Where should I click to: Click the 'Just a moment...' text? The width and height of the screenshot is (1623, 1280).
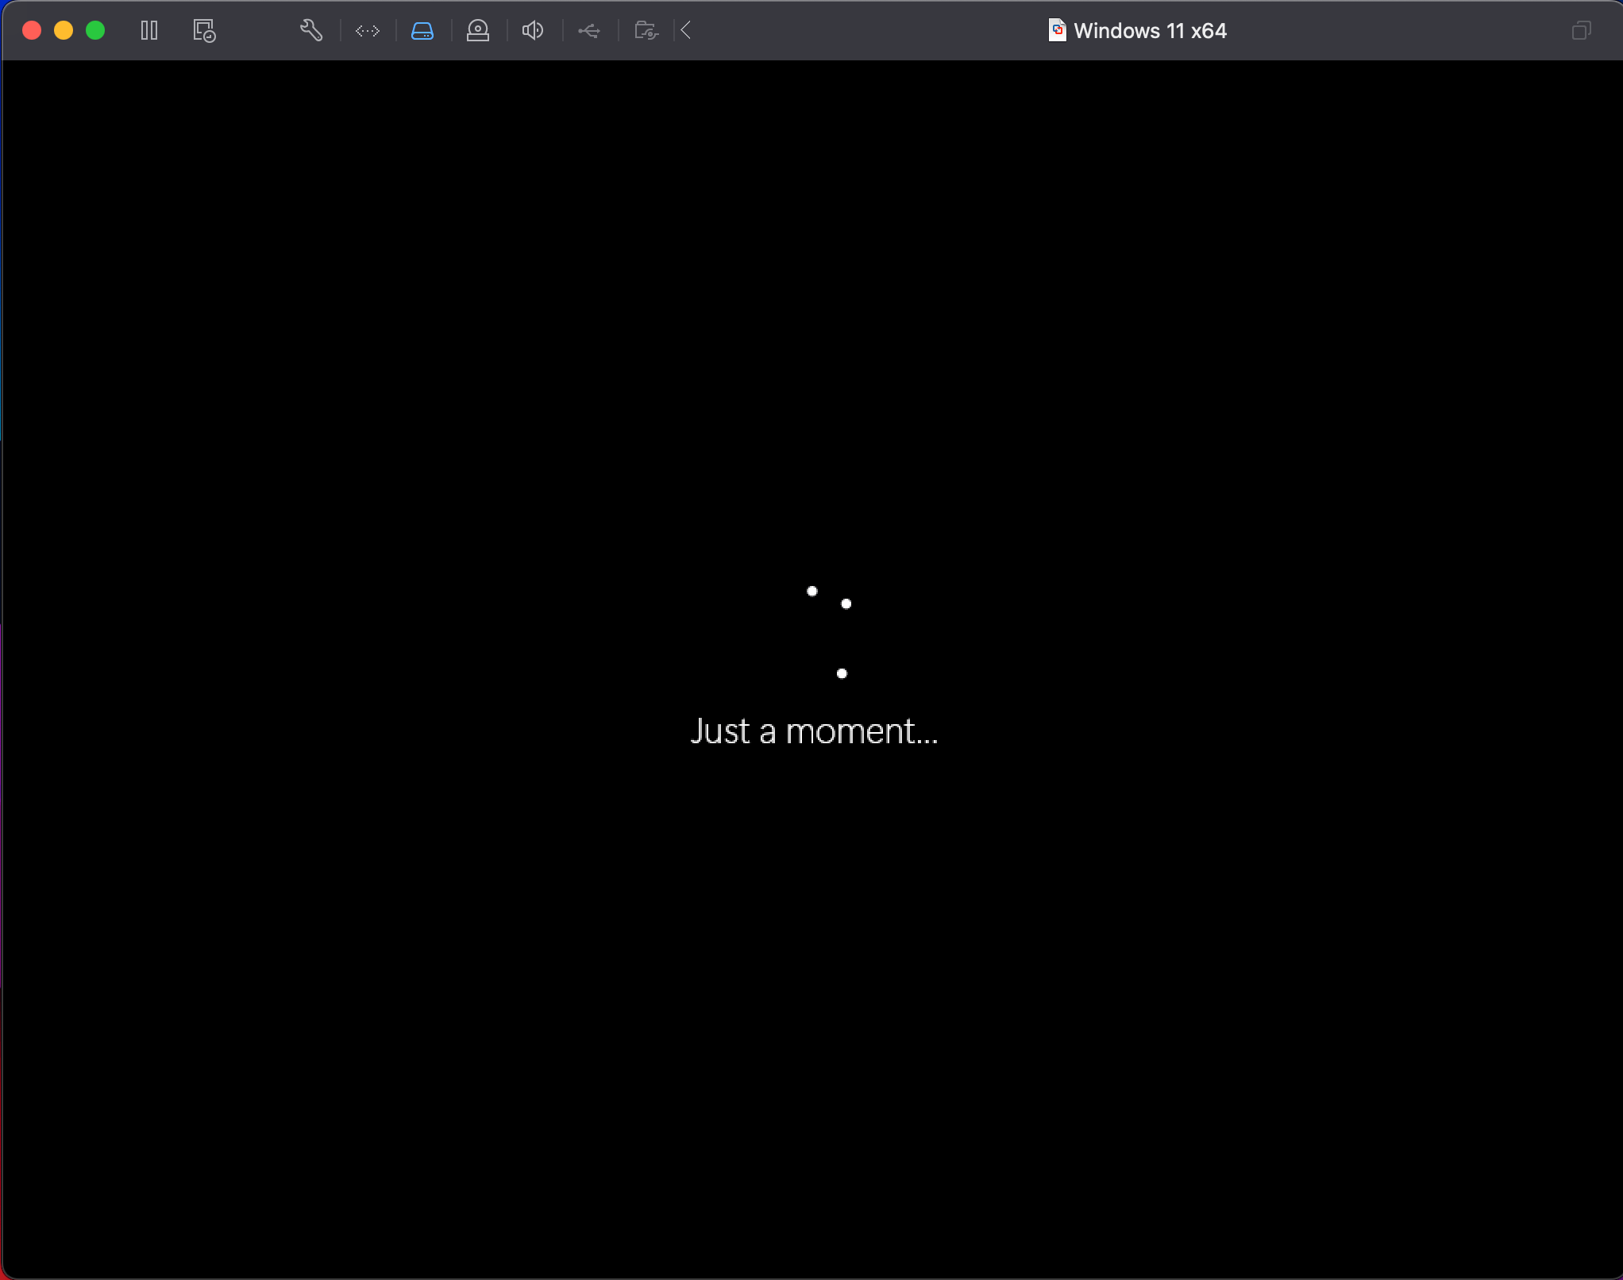coord(814,731)
